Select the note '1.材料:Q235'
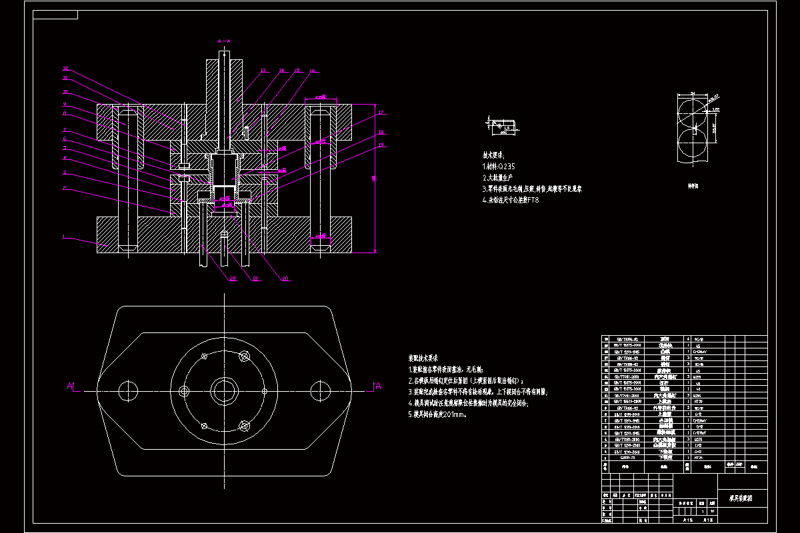800x533 pixels. pos(499,166)
